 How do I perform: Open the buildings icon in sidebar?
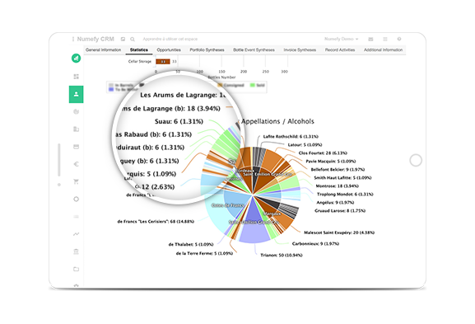[76, 129]
